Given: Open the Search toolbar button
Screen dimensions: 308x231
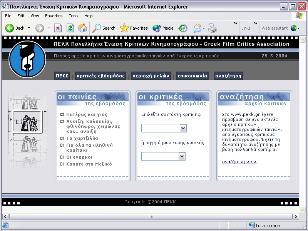Looking at the screenshot, I should point(104,28).
